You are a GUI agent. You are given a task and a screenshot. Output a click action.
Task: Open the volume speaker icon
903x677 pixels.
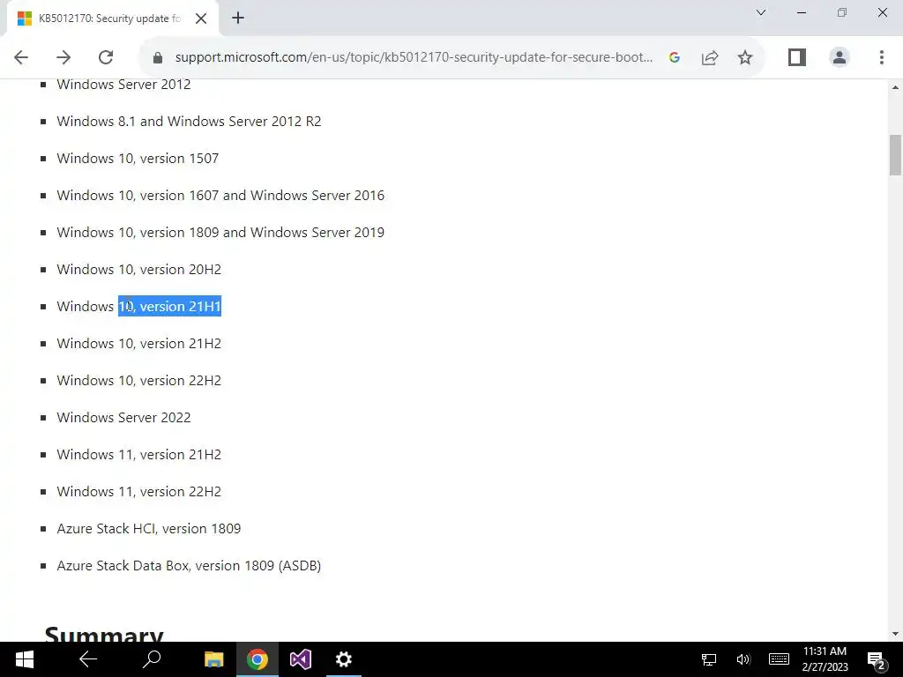pyautogui.click(x=743, y=659)
